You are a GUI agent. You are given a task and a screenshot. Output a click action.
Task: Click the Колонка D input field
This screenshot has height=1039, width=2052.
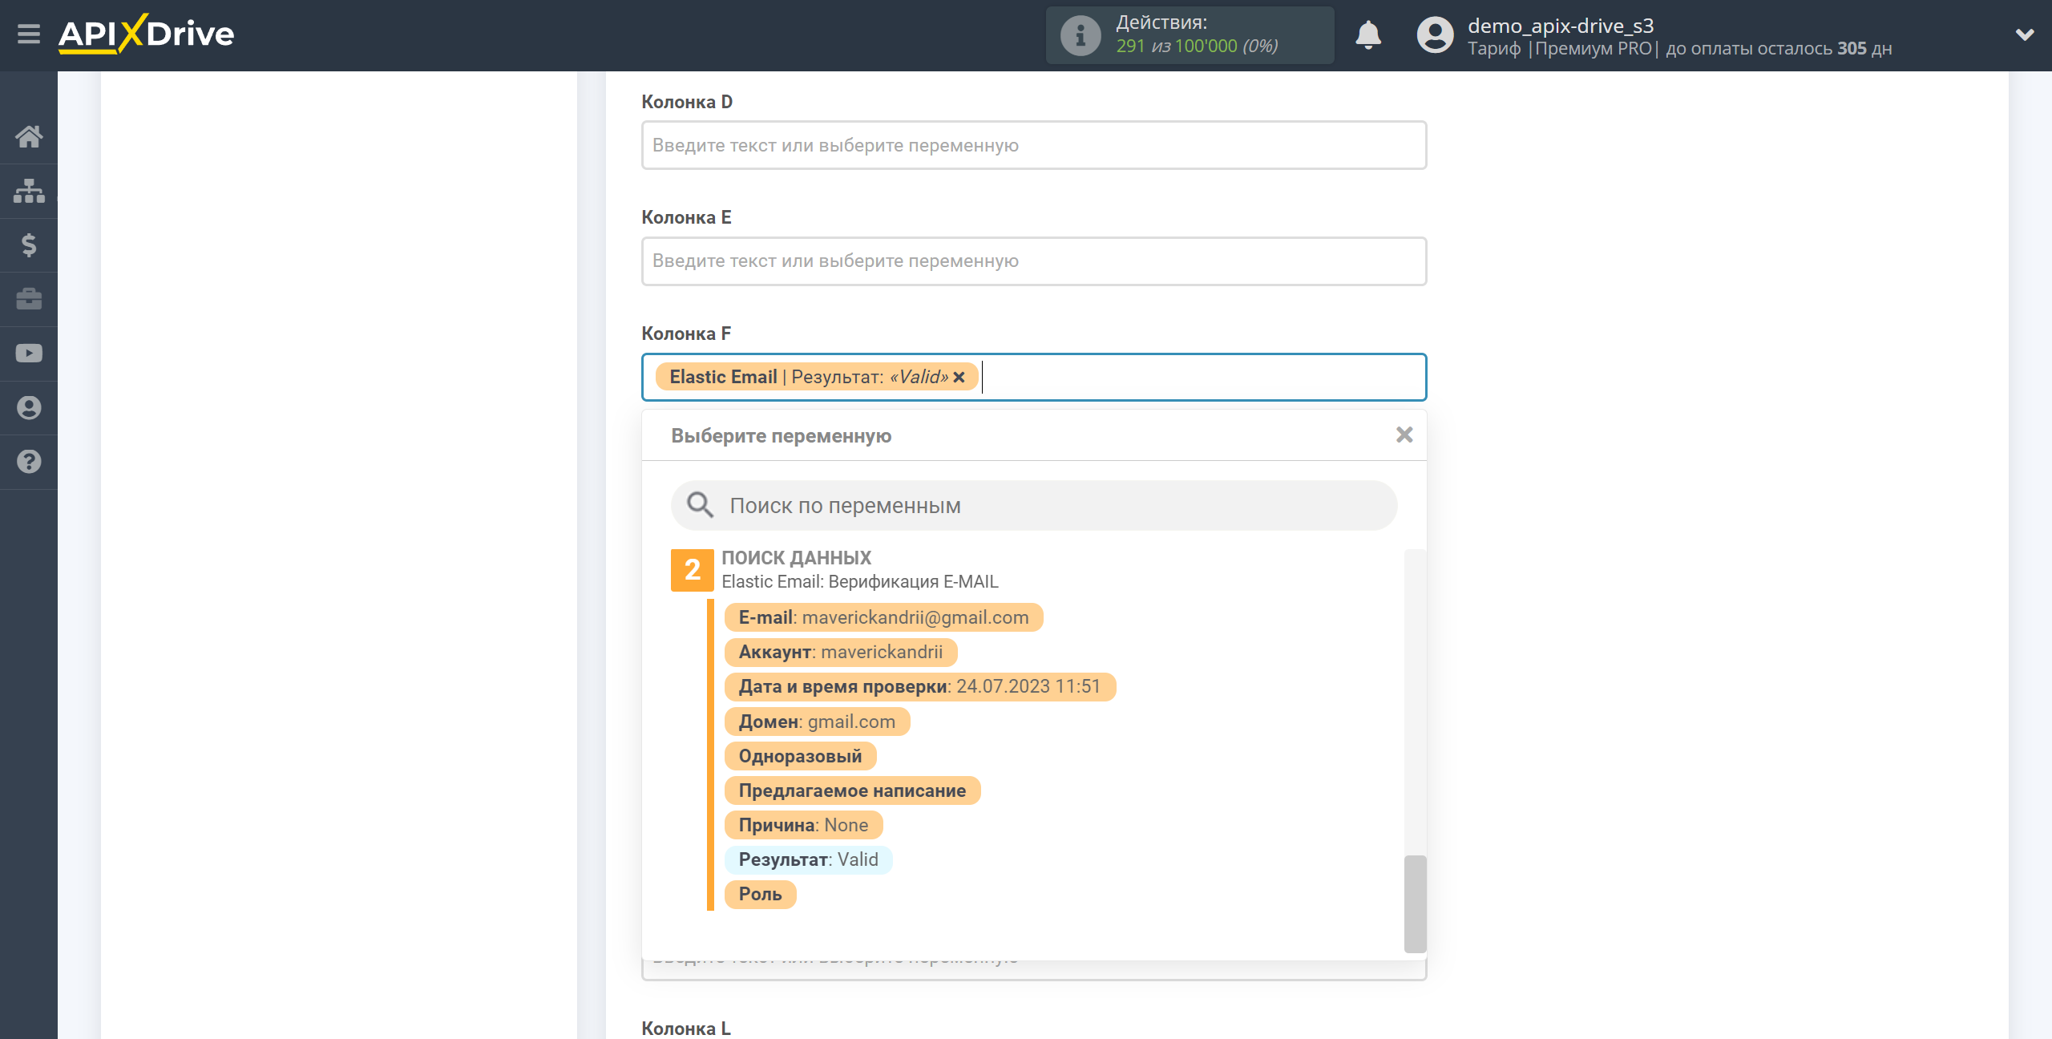click(x=1034, y=145)
